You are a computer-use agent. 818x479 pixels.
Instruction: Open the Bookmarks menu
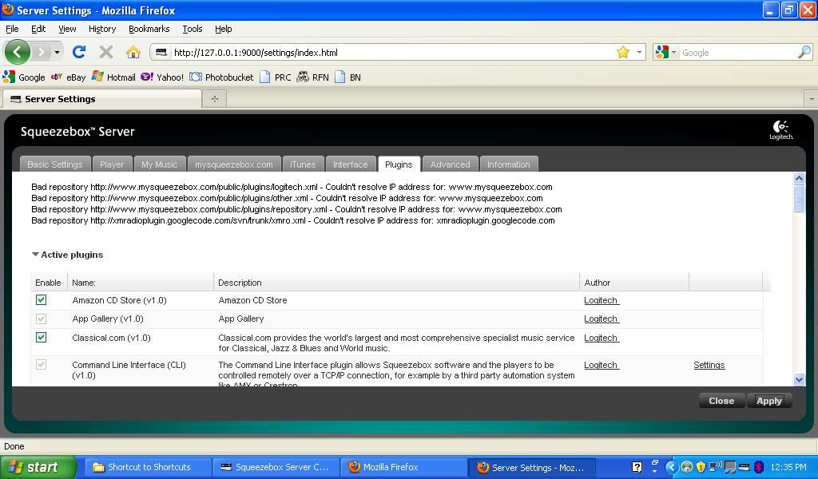[x=149, y=29]
